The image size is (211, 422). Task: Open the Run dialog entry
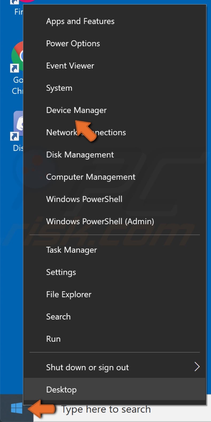pyautogui.click(x=53, y=339)
